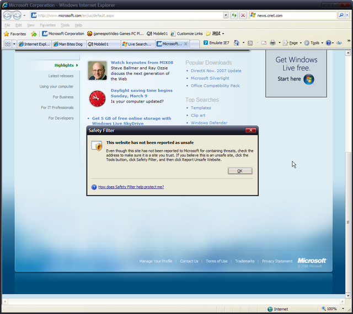Viewport: 353px width, 314px height.
Task: Open the View menu
Action: (x=31, y=25)
